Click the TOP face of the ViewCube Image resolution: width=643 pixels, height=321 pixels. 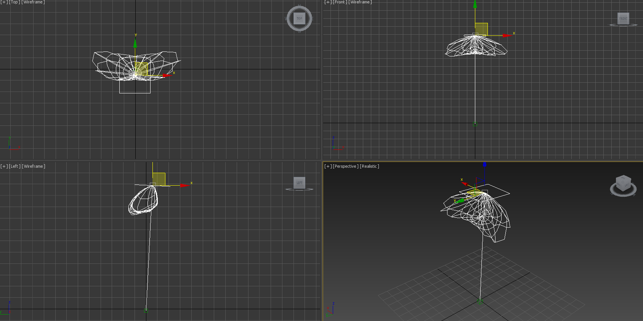pos(299,18)
